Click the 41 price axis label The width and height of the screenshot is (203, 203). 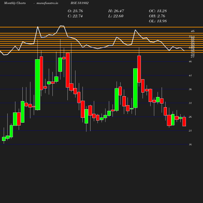(x=190, y=76)
